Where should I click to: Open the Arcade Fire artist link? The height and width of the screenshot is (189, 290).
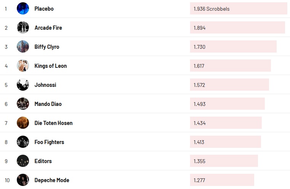point(48,28)
